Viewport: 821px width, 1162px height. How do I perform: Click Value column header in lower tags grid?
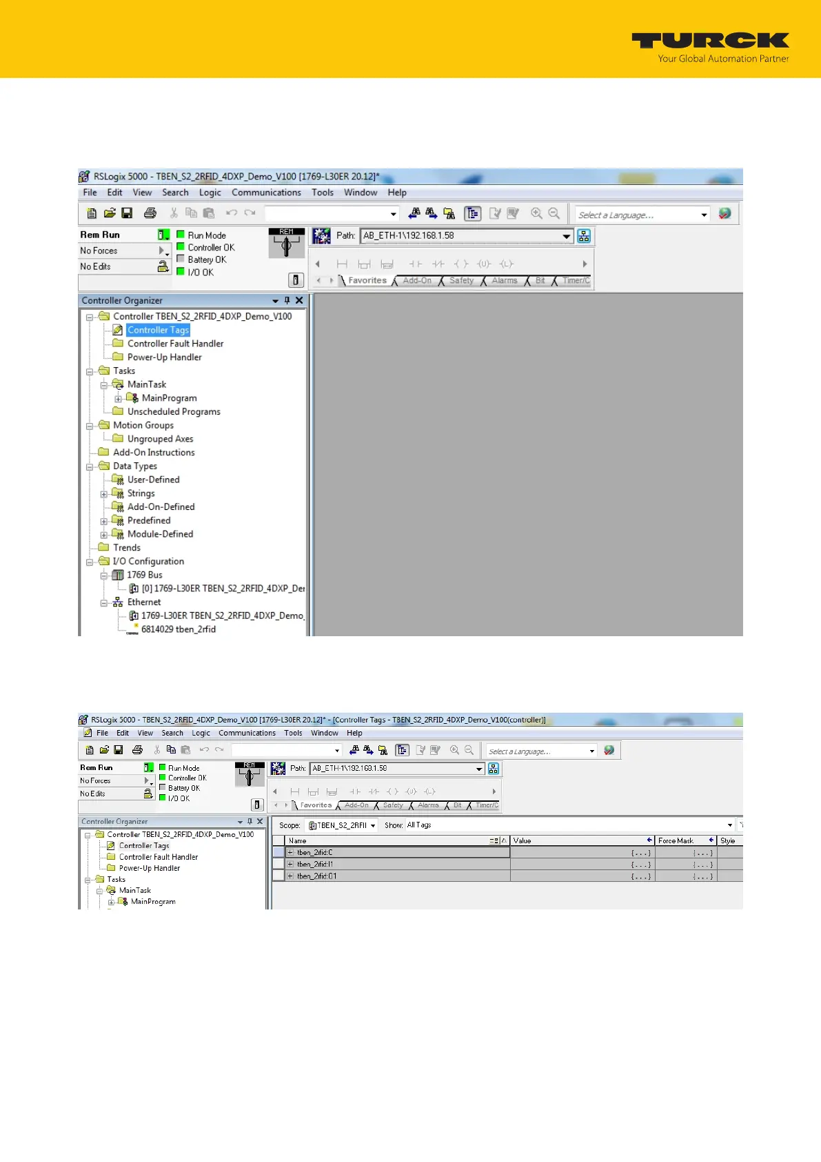(x=582, y=840)
